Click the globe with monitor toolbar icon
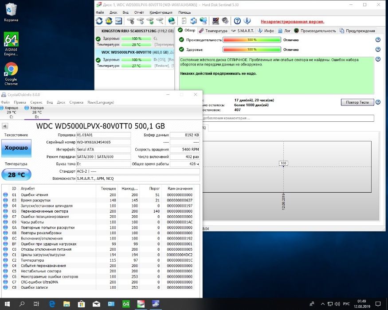388x310 pixels. [x=204, y=21]
